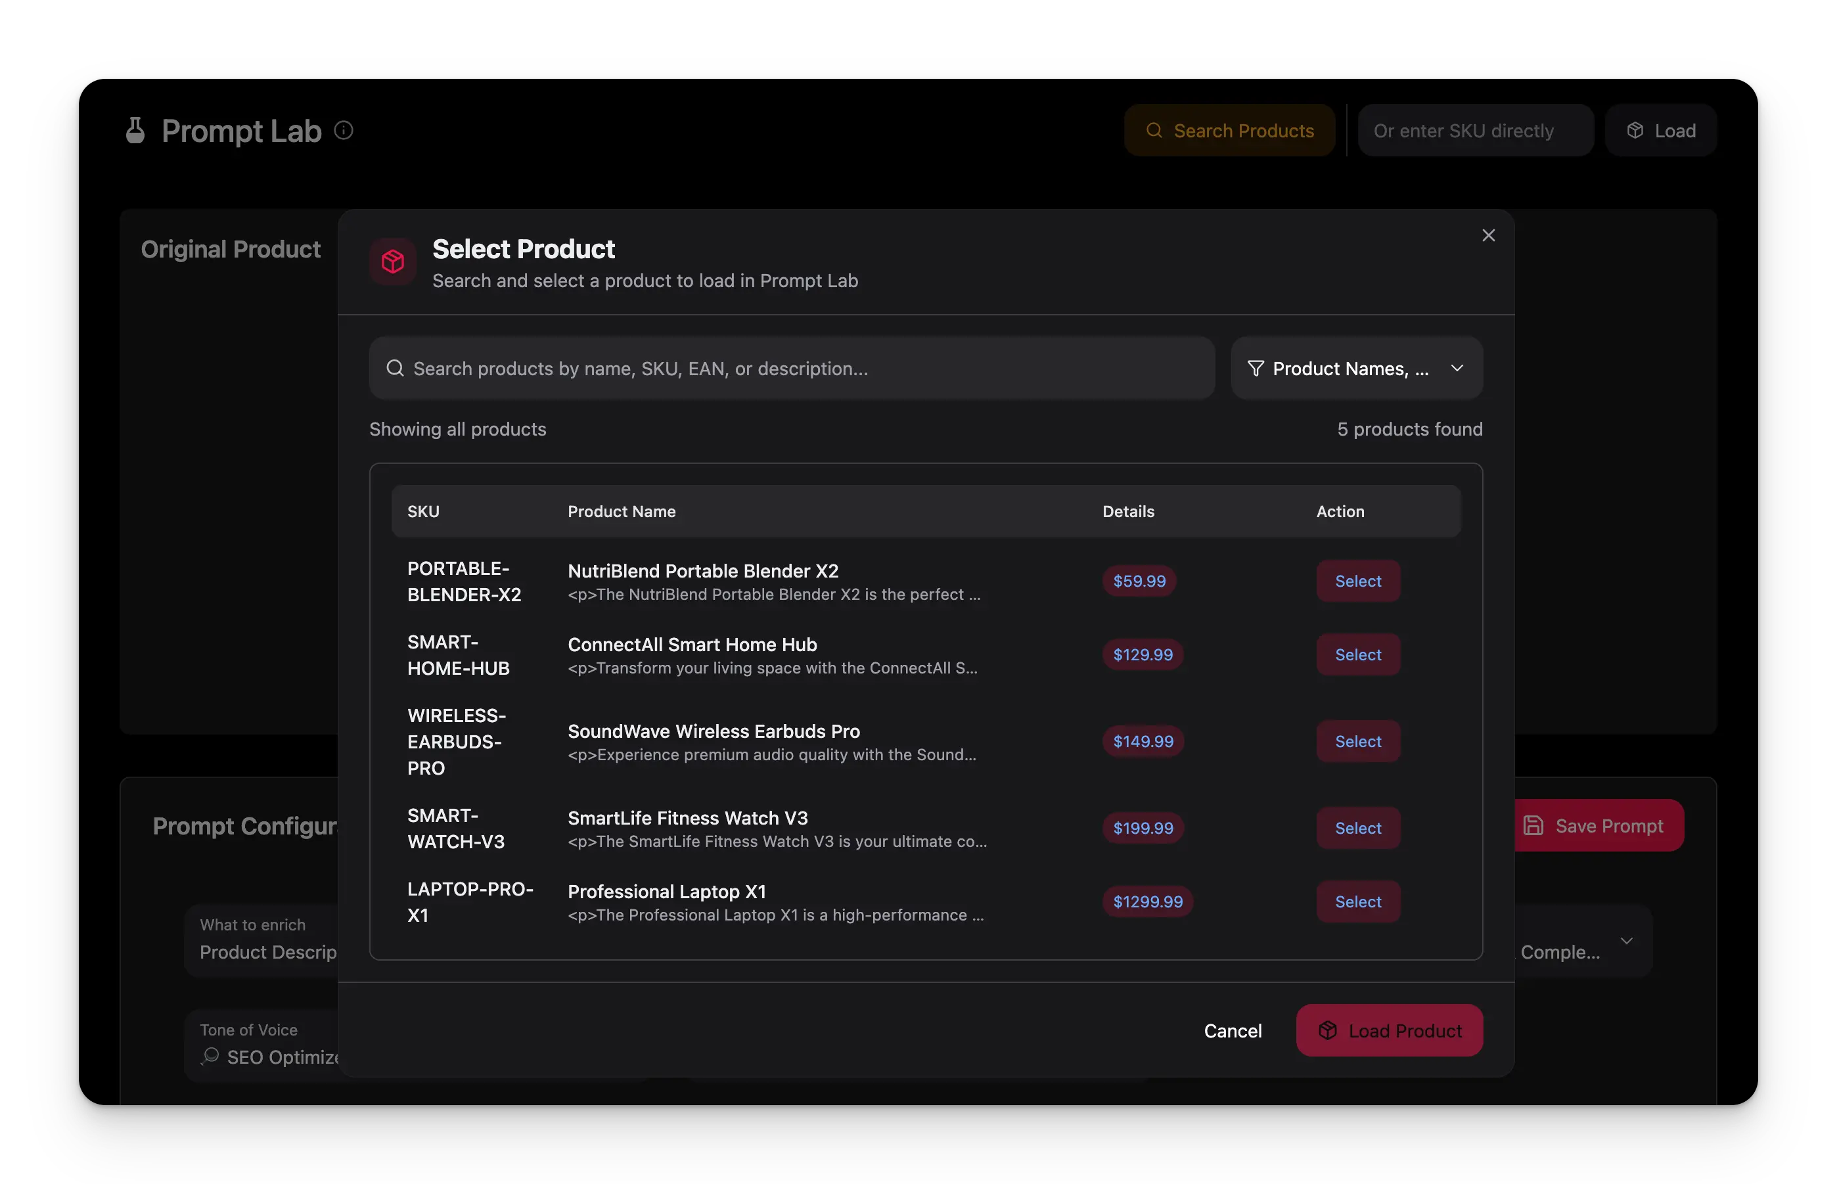Click the package icon inside Load Product button

point(1328,1030)
